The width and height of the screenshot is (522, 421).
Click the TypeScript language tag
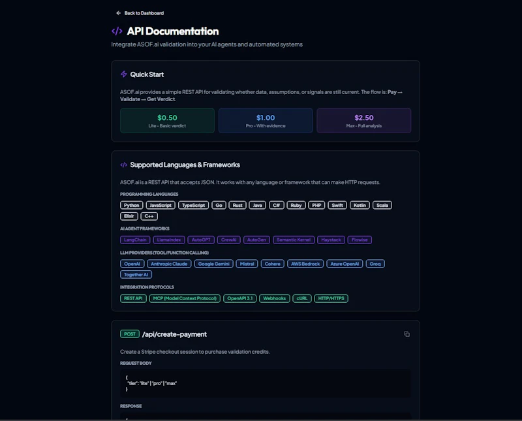point(193,205)
